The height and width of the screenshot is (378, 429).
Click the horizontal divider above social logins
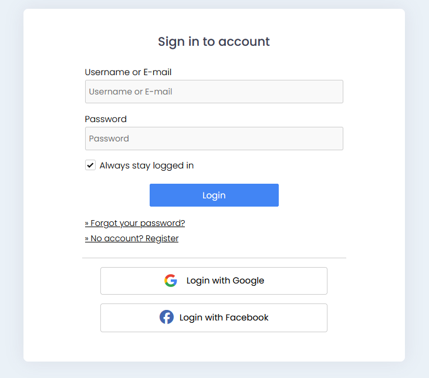(214, 258)
